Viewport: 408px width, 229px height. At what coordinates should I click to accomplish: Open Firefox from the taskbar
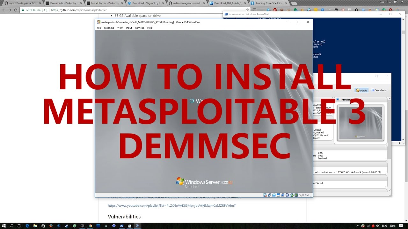(x=51, y=226)
